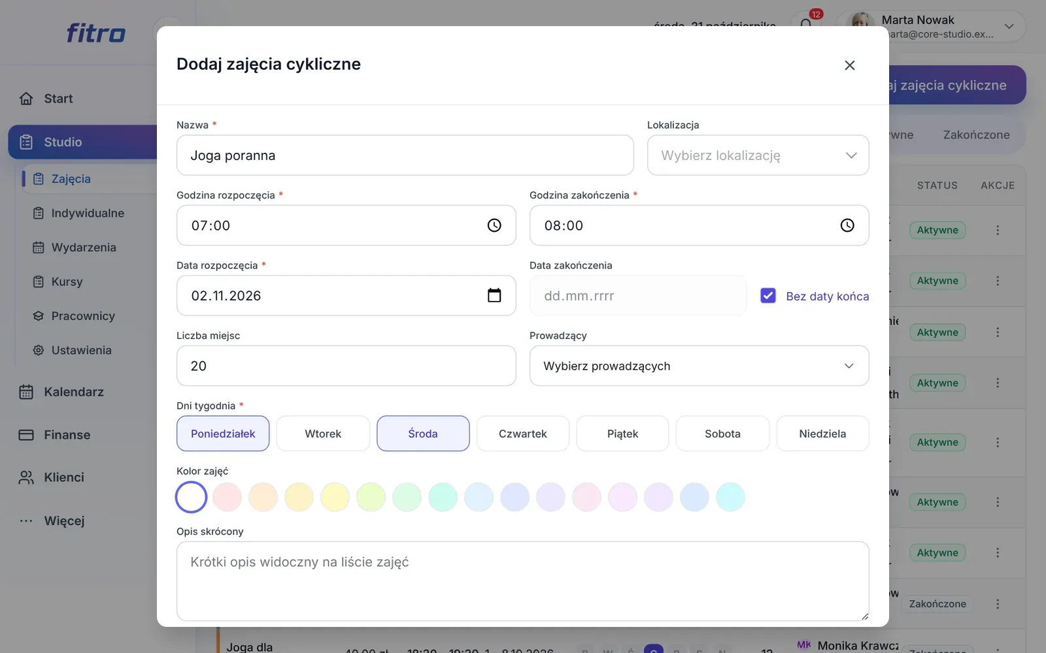The width and height of the screenshot is (1046, 653).
Task: Click the Kalendarz sidebar icon
Action: point(26,392)
